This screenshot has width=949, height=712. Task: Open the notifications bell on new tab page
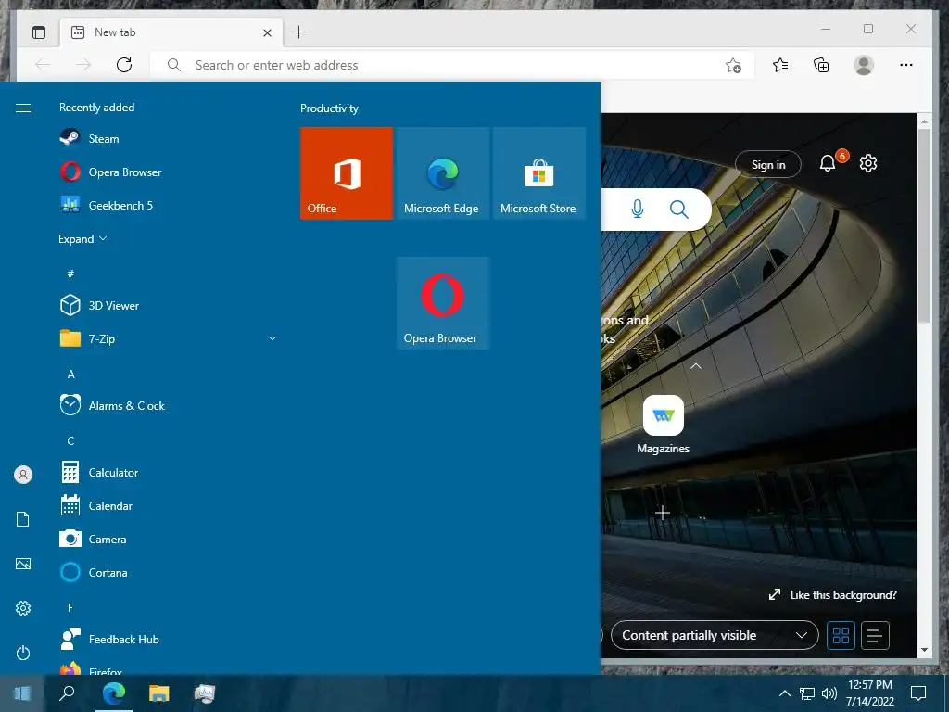pos(828,163)
